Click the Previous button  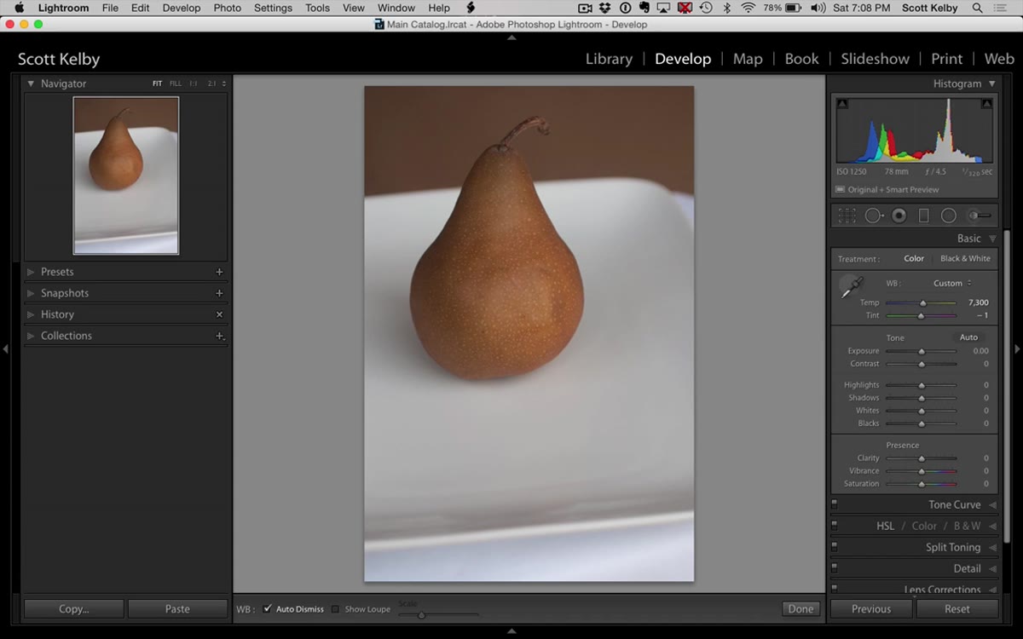click(x=871, y=609)
